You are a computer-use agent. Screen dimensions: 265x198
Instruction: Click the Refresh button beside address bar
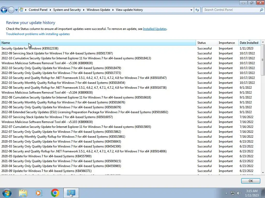[x=197, y=10]
